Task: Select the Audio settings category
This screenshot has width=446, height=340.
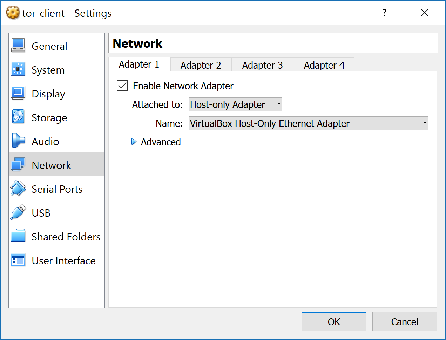Action: (x=57, y=141)
